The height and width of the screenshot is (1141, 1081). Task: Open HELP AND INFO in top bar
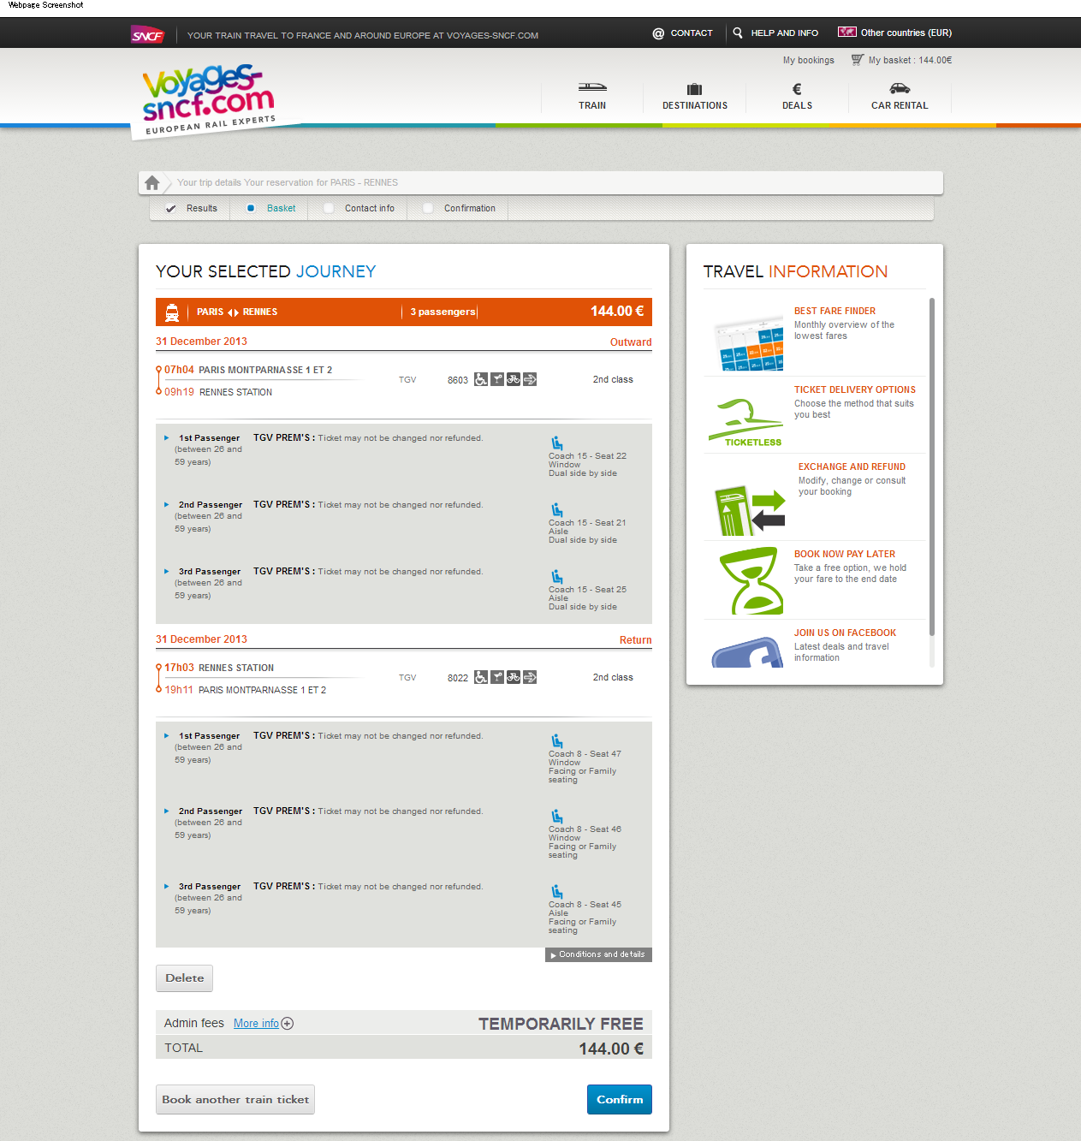pyautogui.click(x=785, y=33)
